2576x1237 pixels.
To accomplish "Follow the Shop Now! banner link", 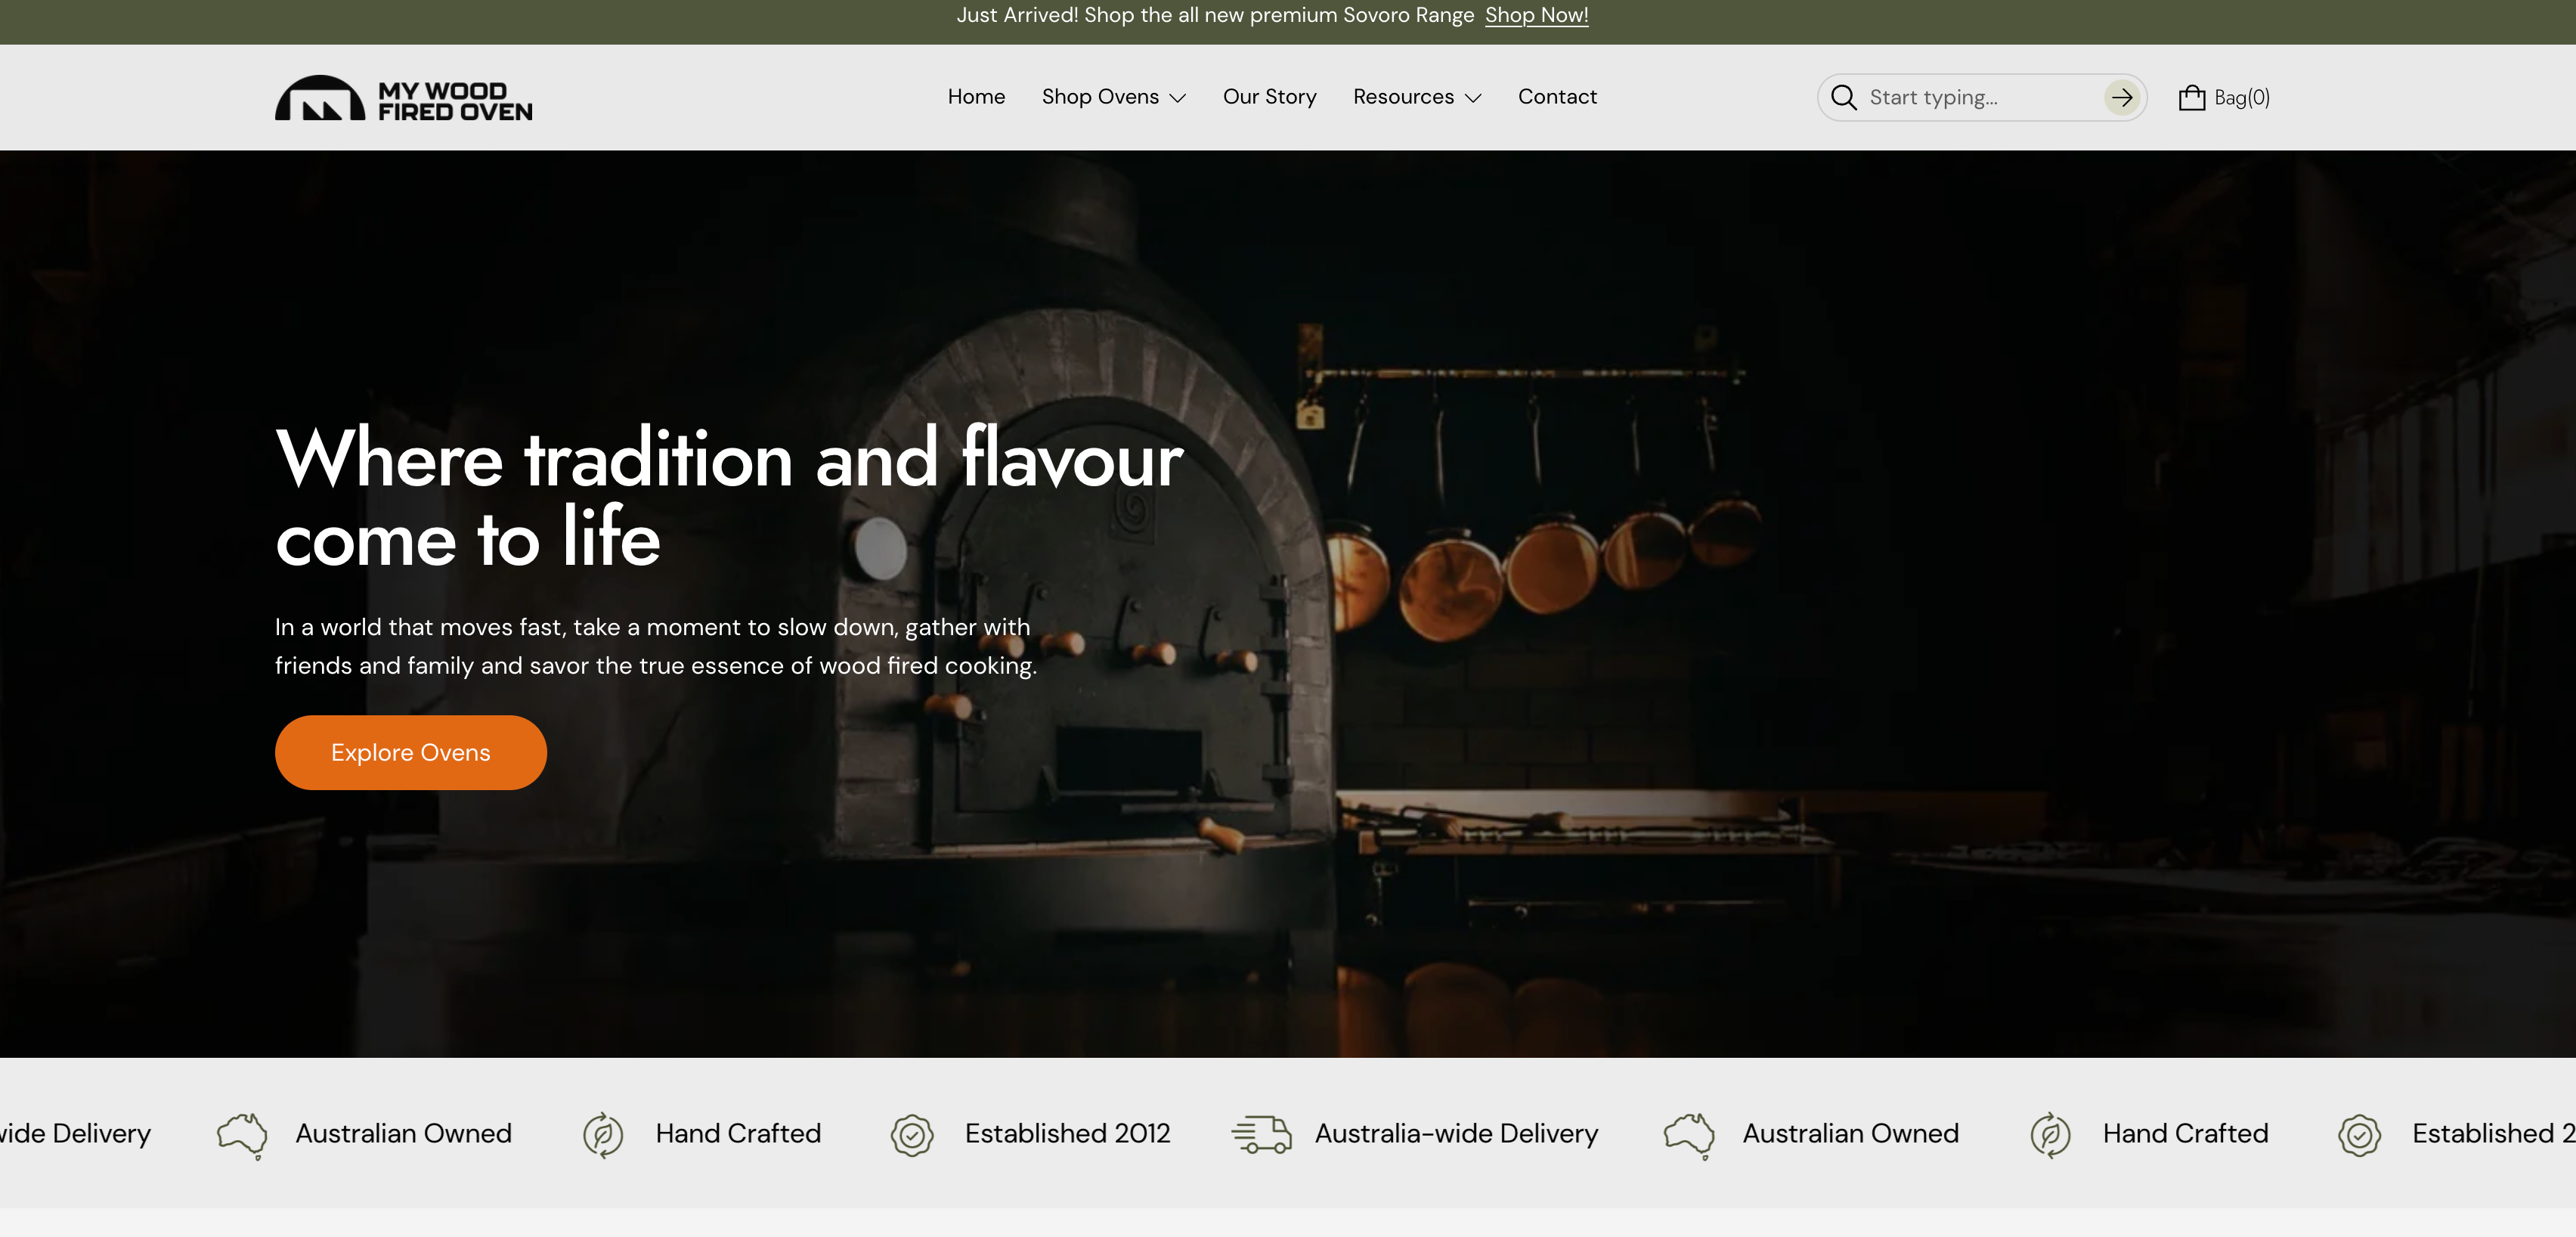I will pos(1536,15).
